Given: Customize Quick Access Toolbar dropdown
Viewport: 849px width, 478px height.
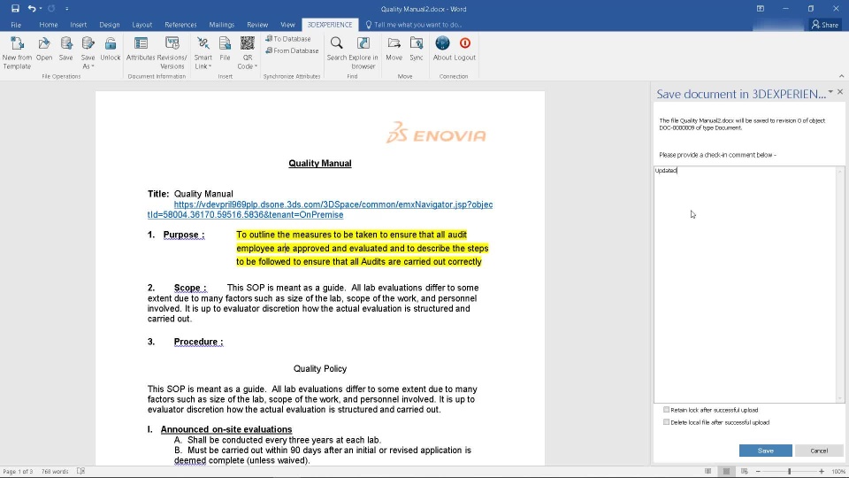Looking at the screenshot, I should point(66,9).
